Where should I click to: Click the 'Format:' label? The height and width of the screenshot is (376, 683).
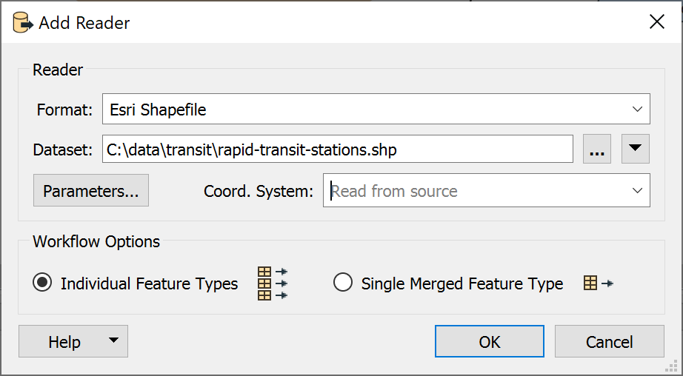pos(64,110)
